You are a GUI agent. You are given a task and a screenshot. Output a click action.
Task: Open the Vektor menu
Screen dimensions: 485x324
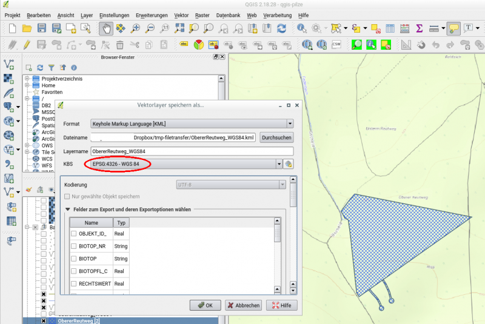(x=181, y=15)
